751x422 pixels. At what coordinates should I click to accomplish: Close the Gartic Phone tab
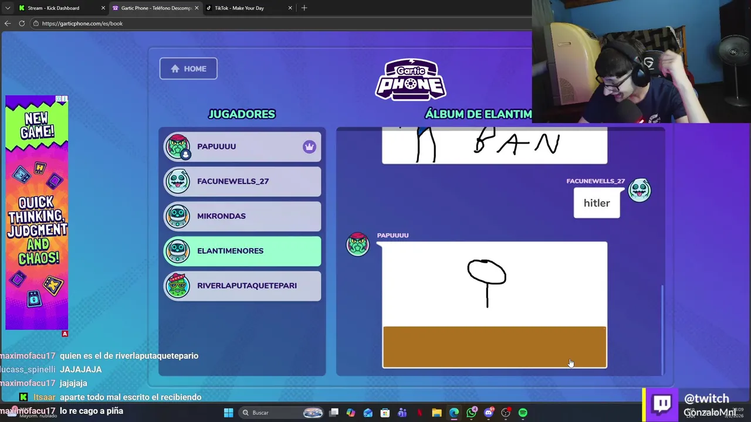tap(197, 8)
